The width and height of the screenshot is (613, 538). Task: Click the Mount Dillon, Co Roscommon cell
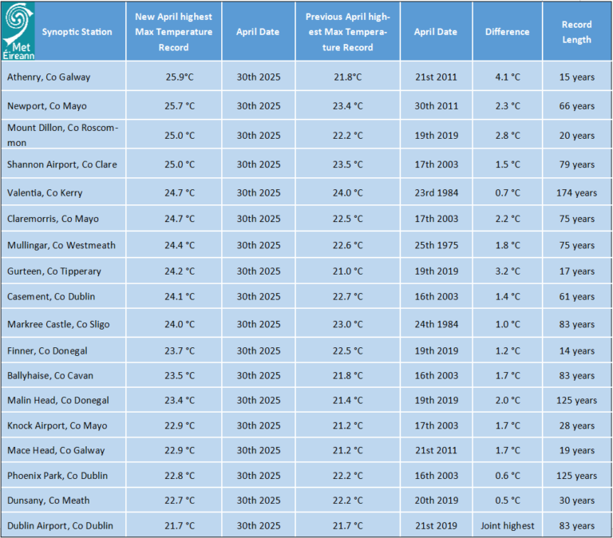(63, 135)
